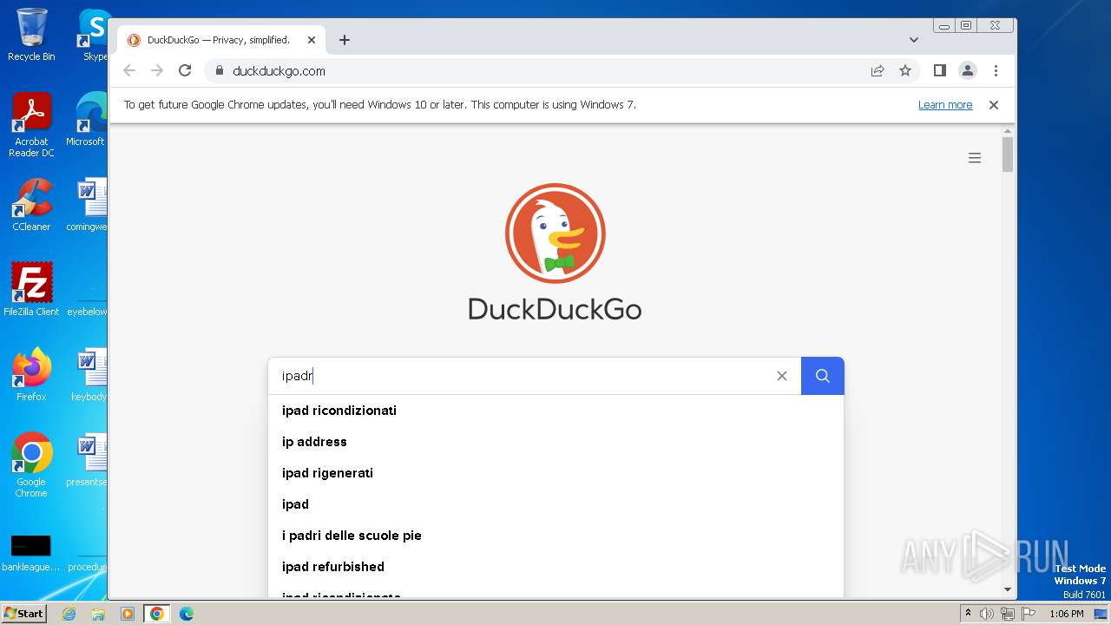This screenshot has width=1111, height=625.
Task: Open the bankleague desktop file
Action: click(31, 553)
